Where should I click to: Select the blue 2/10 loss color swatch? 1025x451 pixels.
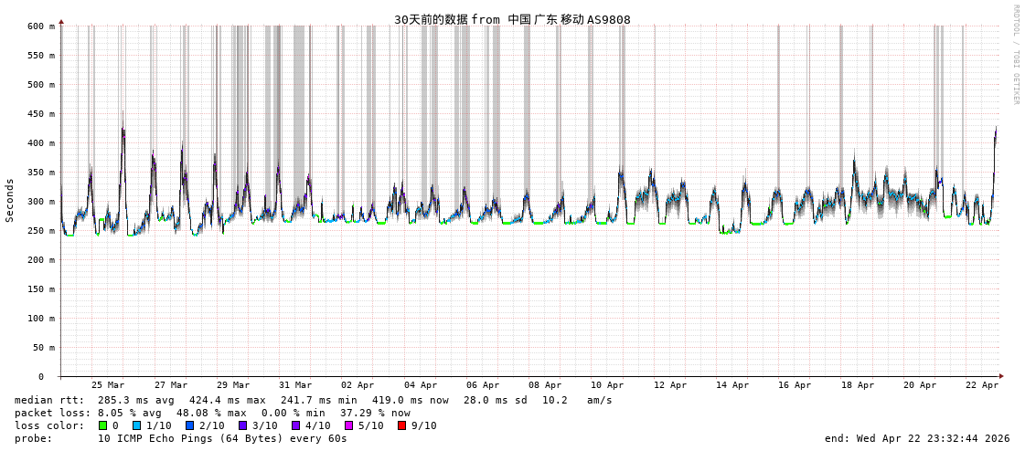point(189,425)
